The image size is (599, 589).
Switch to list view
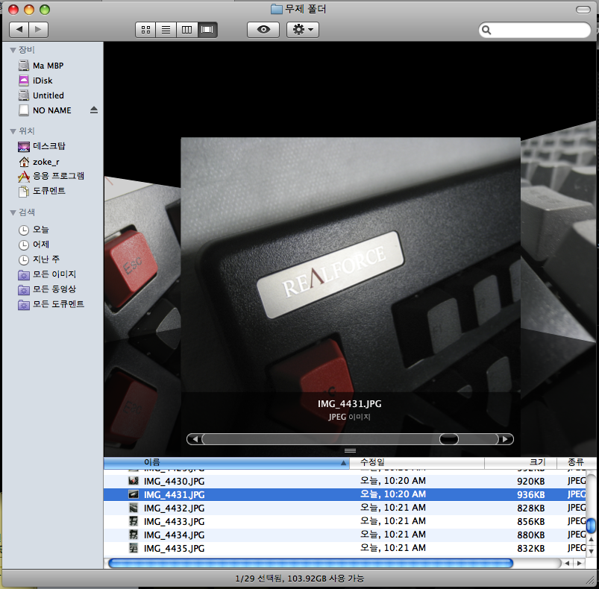pyautogui.click(x=166, y=30)
